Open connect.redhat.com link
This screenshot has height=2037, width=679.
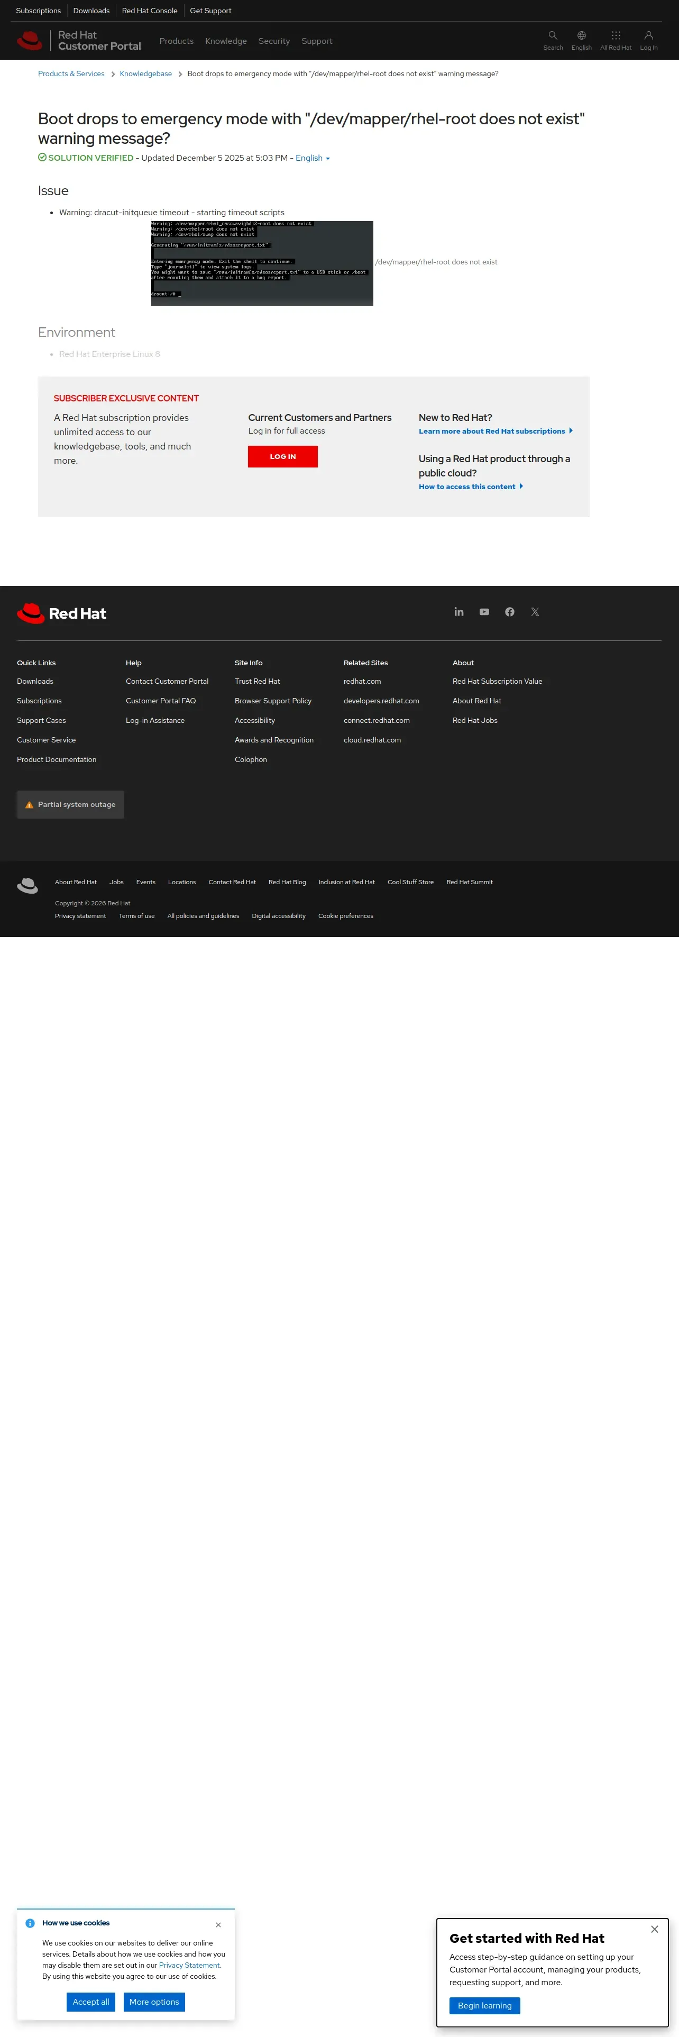coord(377,720)
